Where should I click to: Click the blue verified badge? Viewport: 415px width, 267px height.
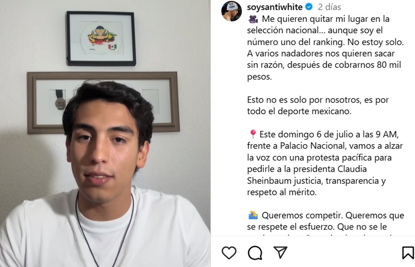coord(309,7)
